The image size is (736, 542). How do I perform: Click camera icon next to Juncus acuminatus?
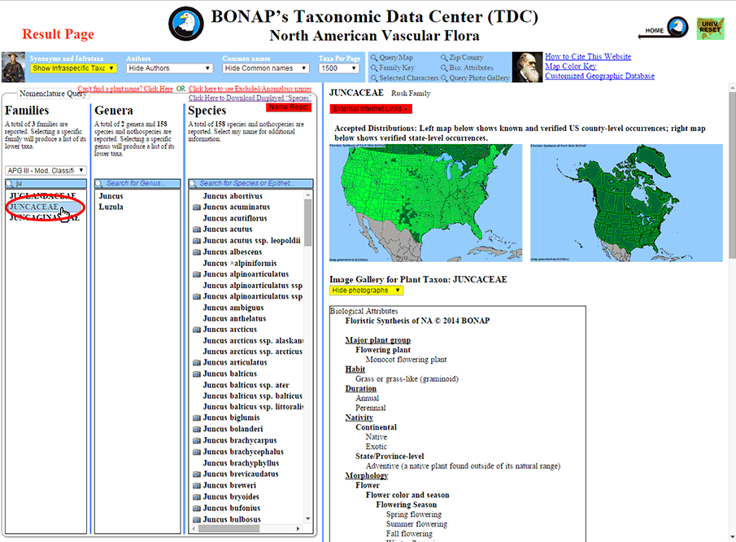click(197, 208)
